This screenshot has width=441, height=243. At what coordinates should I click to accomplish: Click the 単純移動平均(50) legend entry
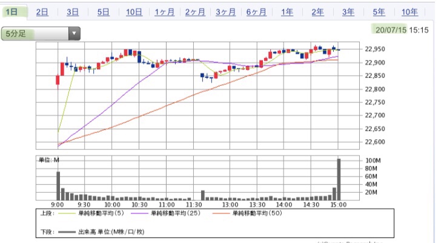(257, 213)
